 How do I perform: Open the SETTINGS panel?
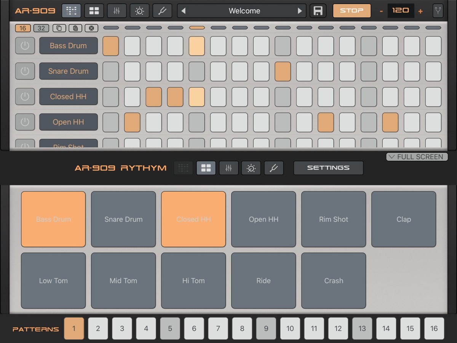pos(328,168)
